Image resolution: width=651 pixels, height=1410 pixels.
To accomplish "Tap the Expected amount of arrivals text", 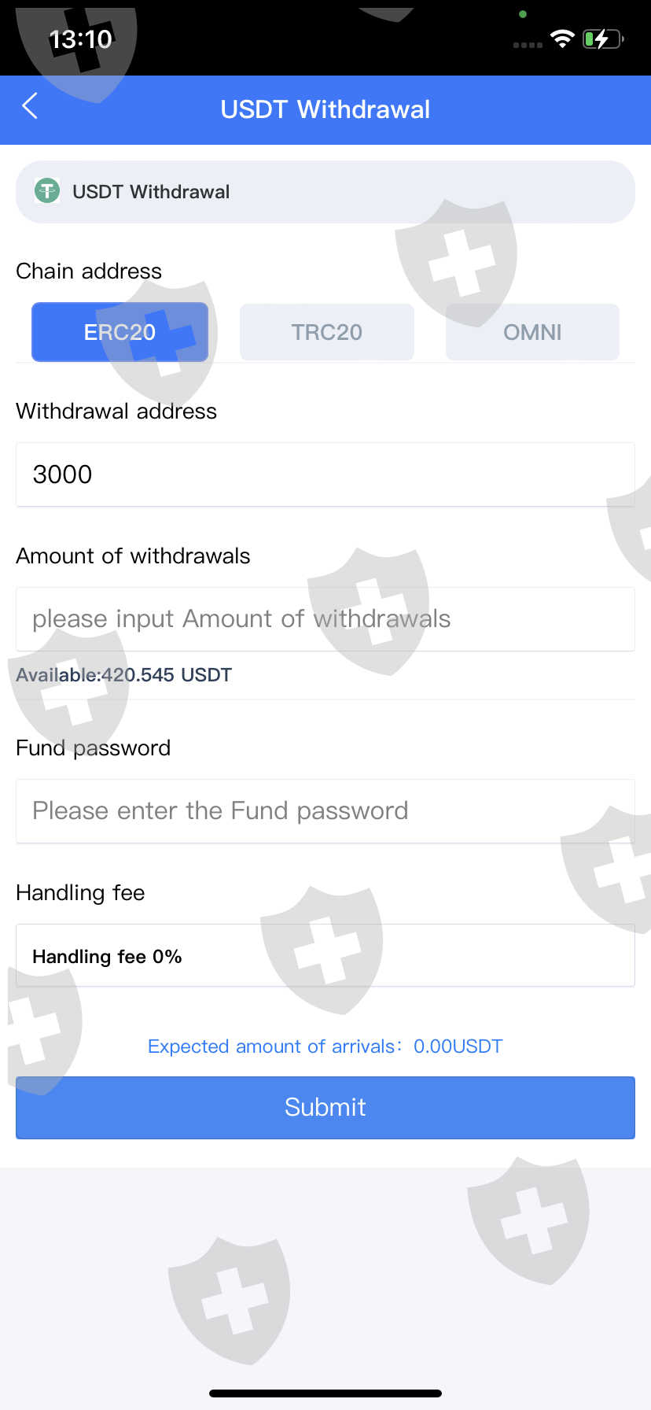I will pos(325,1046).
